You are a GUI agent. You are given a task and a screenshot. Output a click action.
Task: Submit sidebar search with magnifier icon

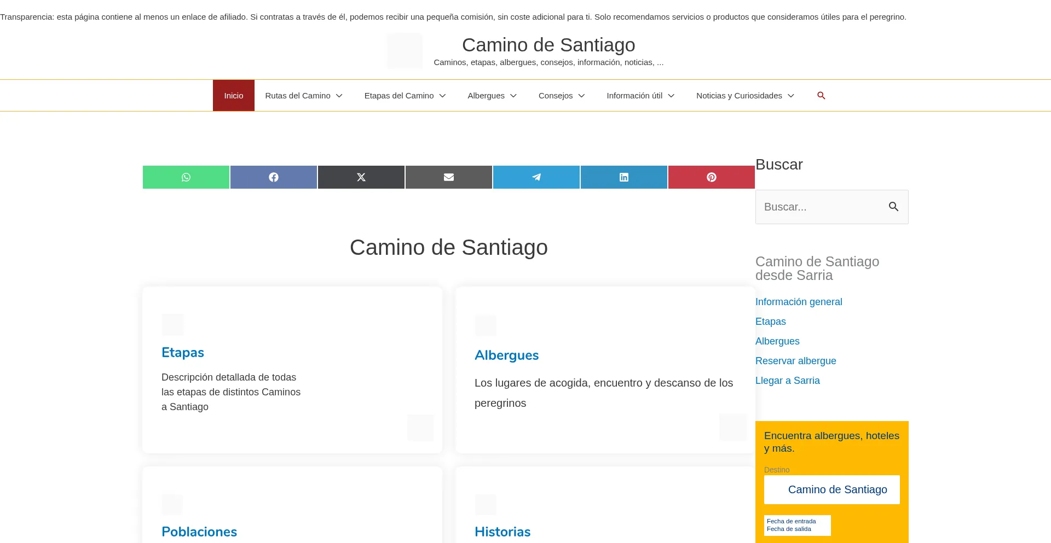click(x=894, y=207)
